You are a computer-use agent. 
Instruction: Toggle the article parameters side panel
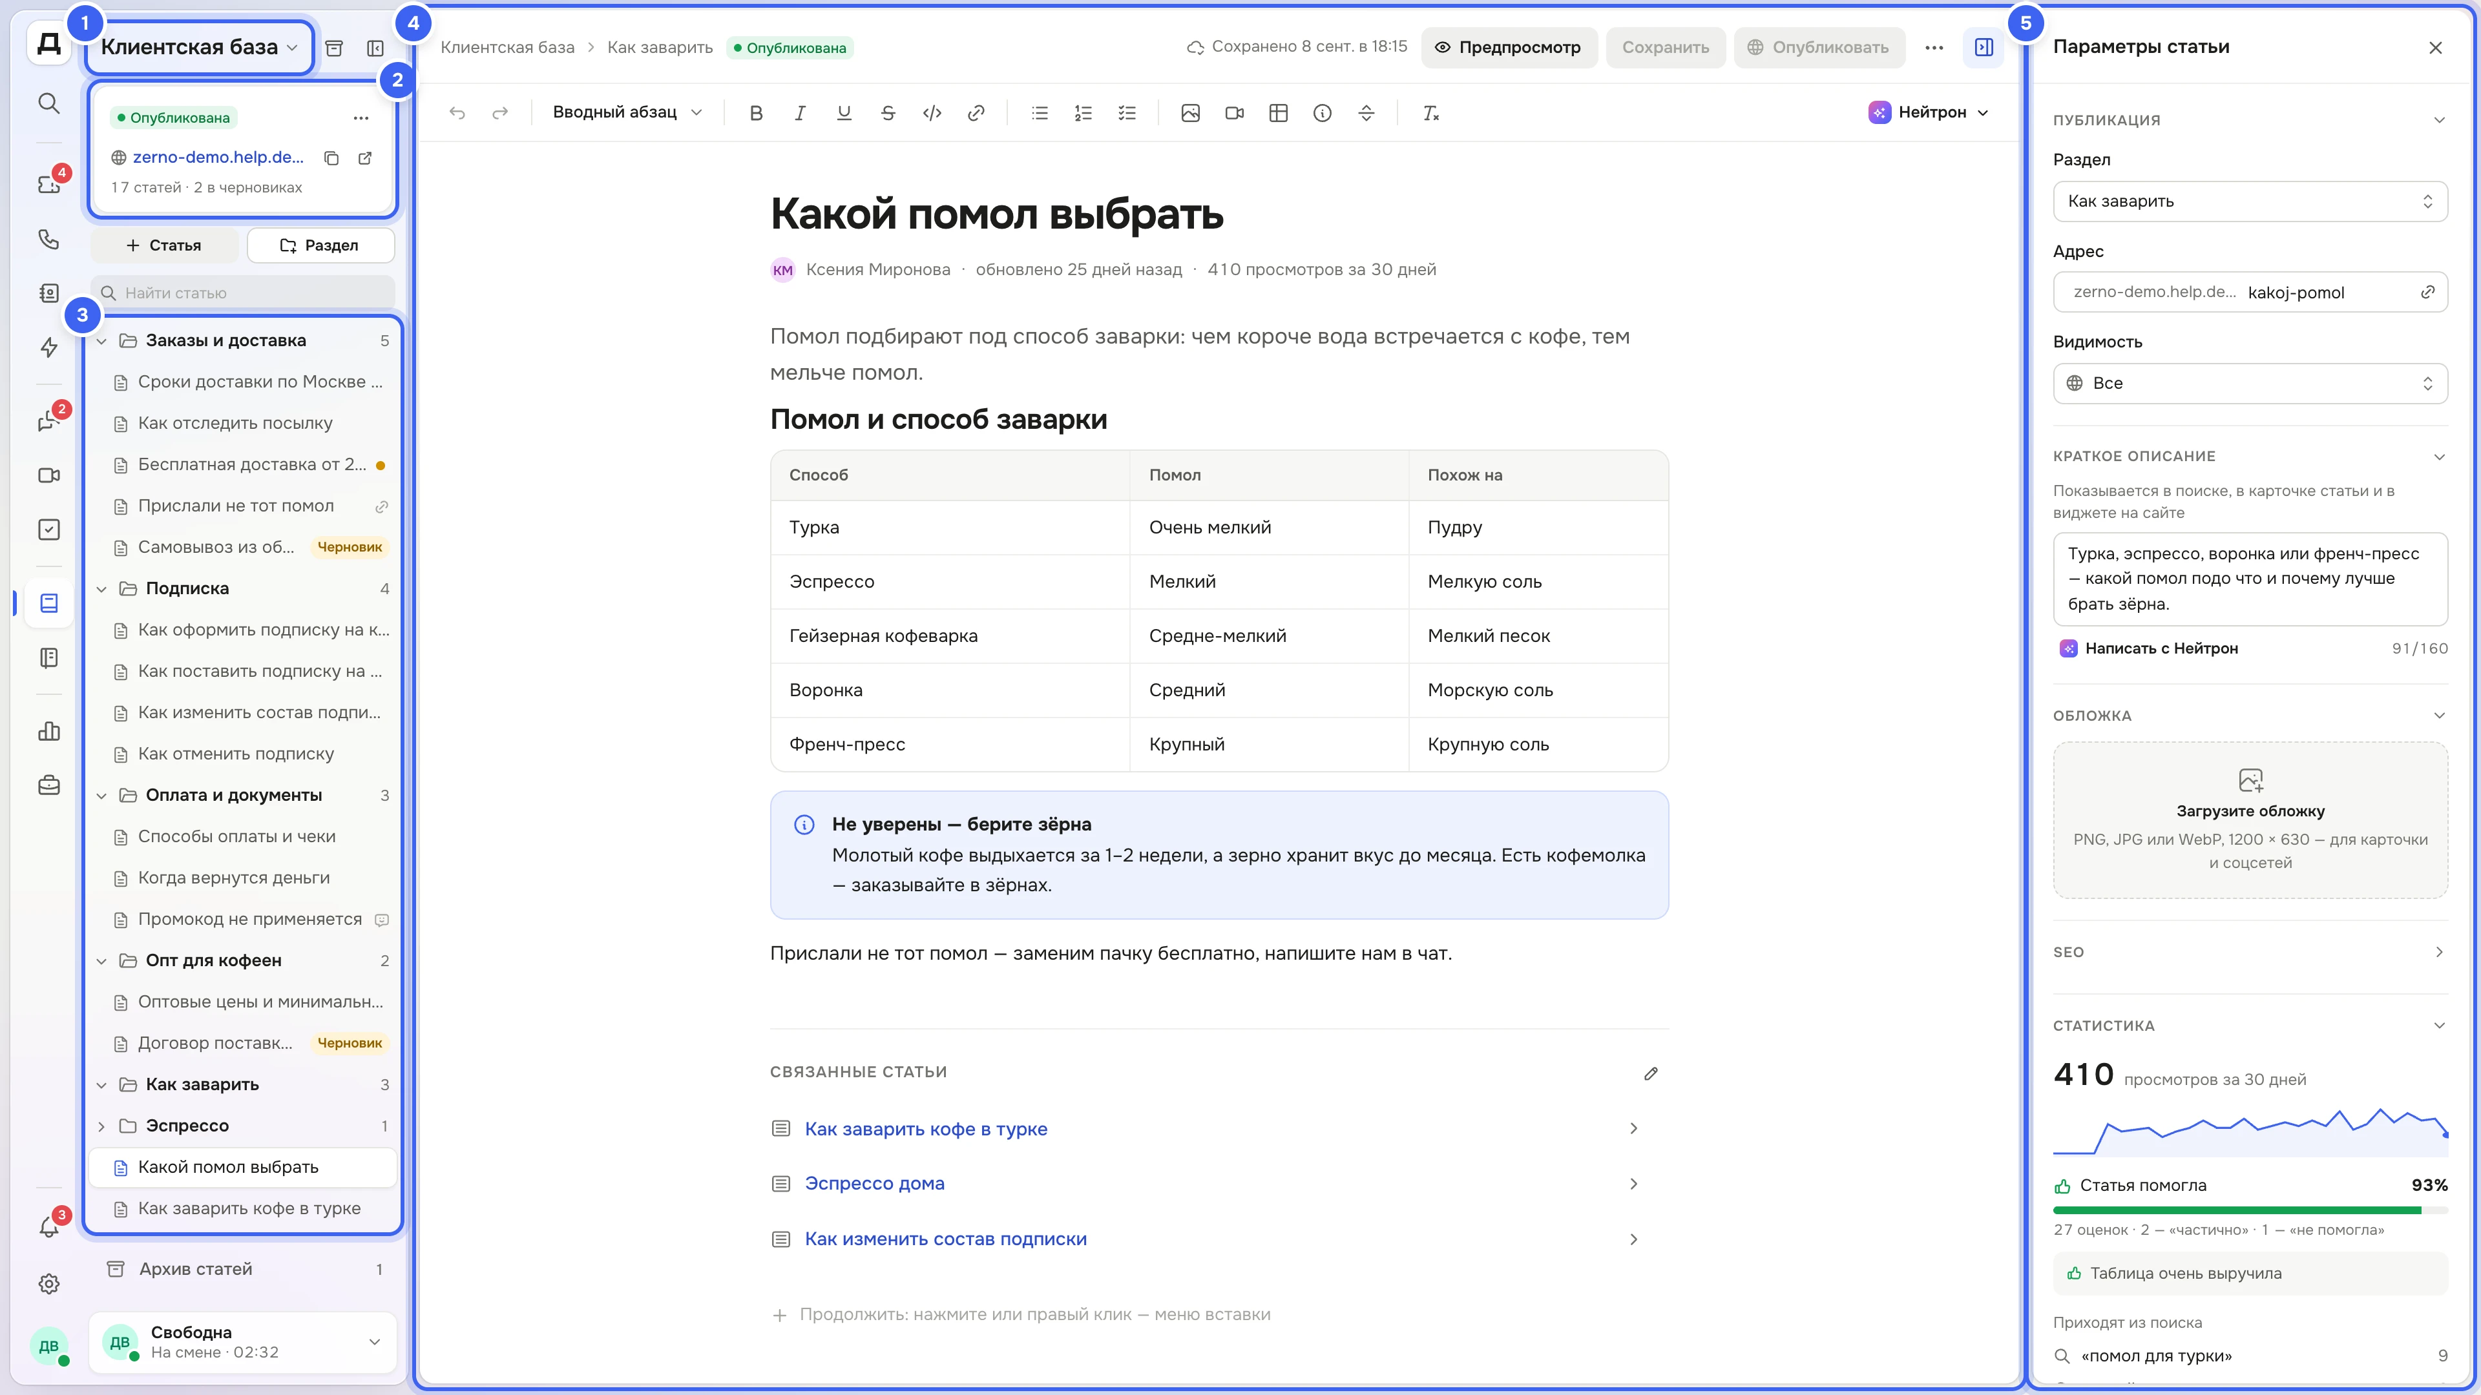1983,47
